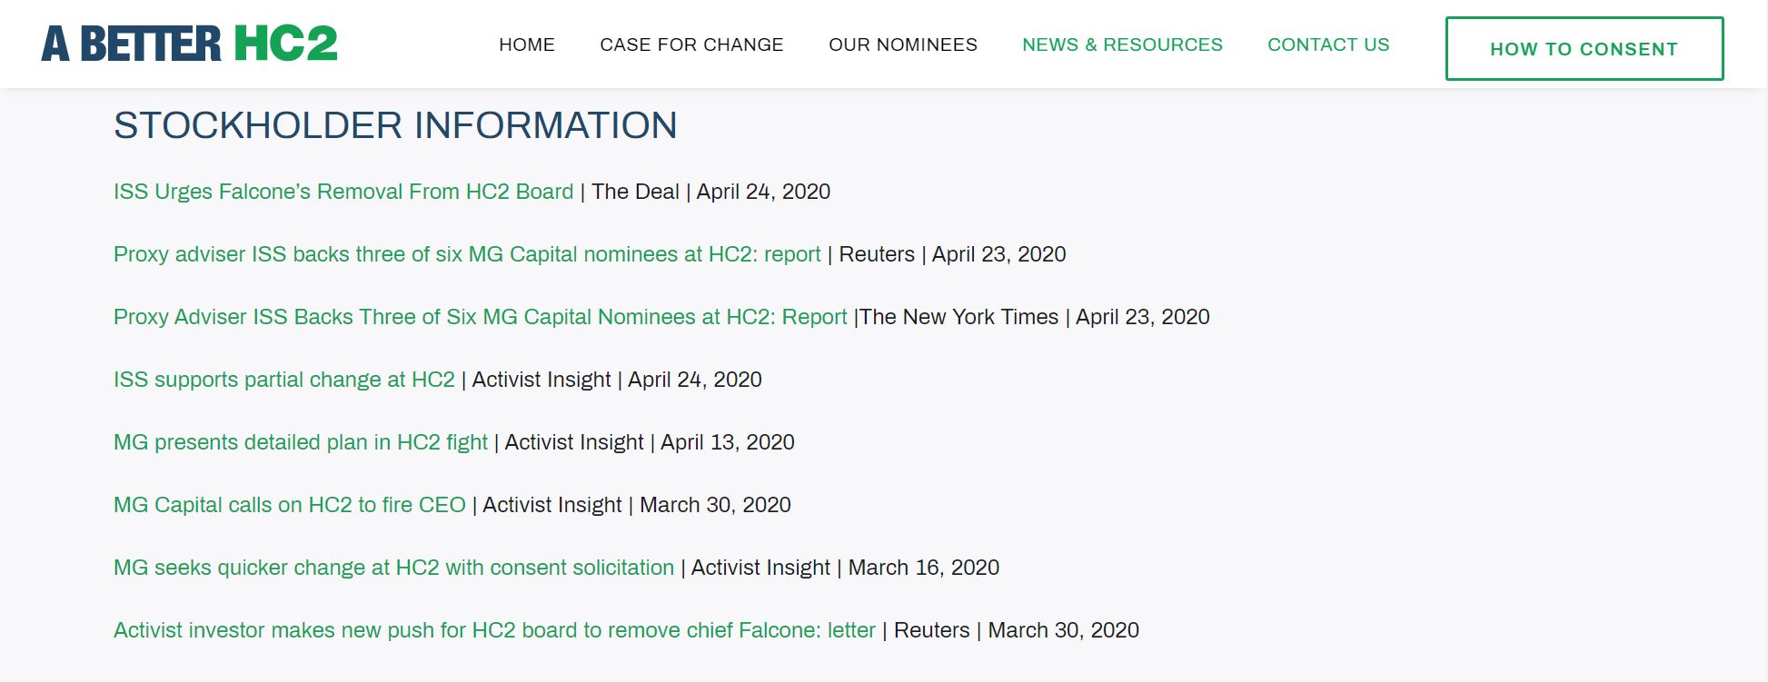This screenshot has width=1768, height=682.
Task: Navigate to Contact Us
Action: coord(1328,44)
